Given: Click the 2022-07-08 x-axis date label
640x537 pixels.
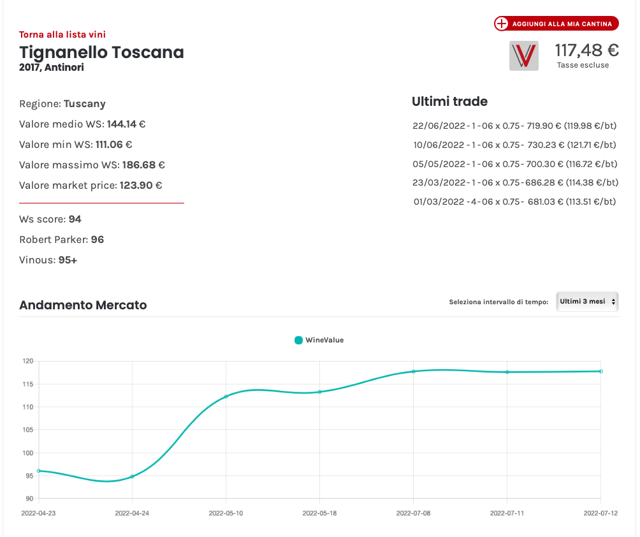Looking at the screenshot, I should tap(413, 513).
